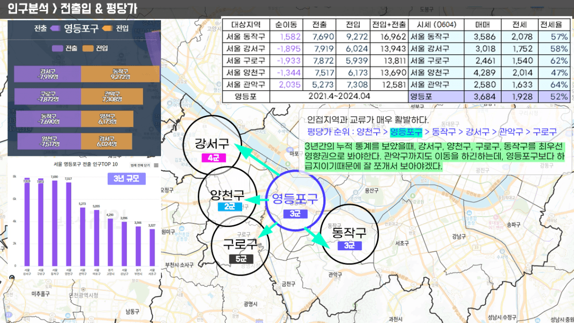The height and width of the screenshot is (323, 574).
Task: Click highlighted 영등포구 in the 평당가 순위 line
Action: tap(405, 132)
